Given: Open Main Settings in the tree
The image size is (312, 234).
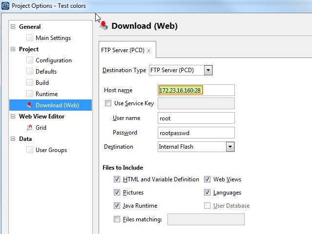Looking at the screenshot, I should [x=53, y=38].
